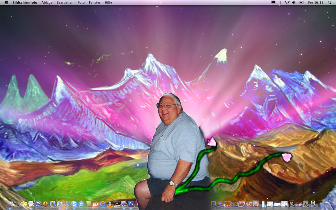
Task: Open Google Earth from the dock
Action: pos(38,204)
